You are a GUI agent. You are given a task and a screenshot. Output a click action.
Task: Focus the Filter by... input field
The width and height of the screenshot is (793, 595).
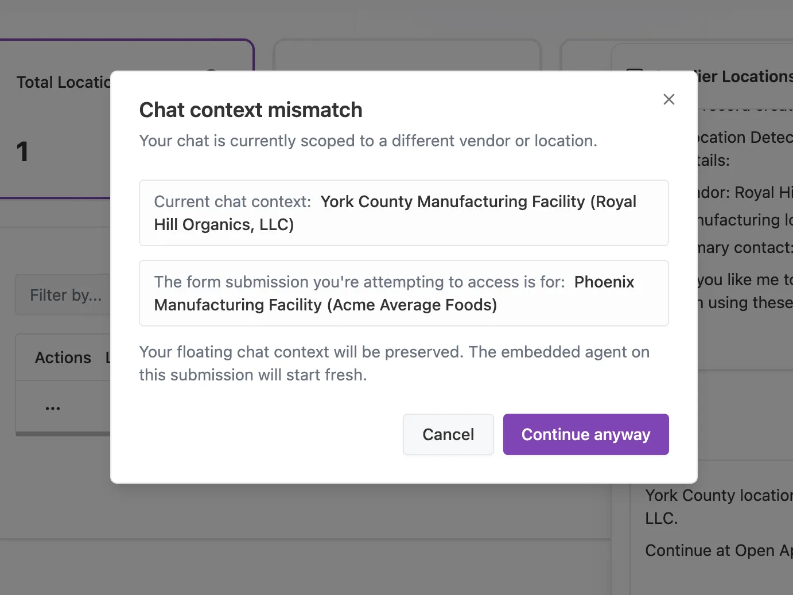63,295
